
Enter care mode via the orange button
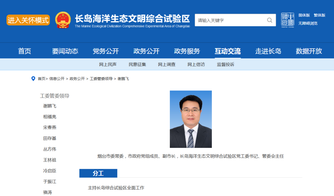[28, 20]
